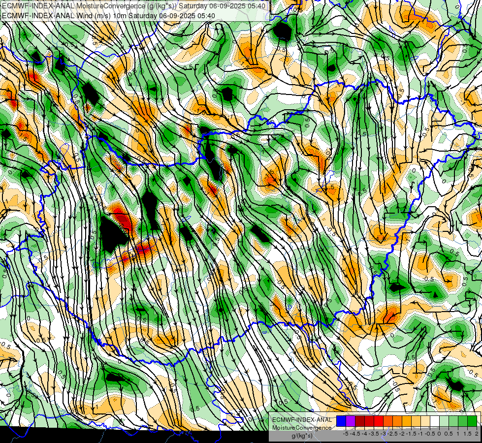
Task: Click the MoistureConvergence label in the legend
Action: coord(302,428)
